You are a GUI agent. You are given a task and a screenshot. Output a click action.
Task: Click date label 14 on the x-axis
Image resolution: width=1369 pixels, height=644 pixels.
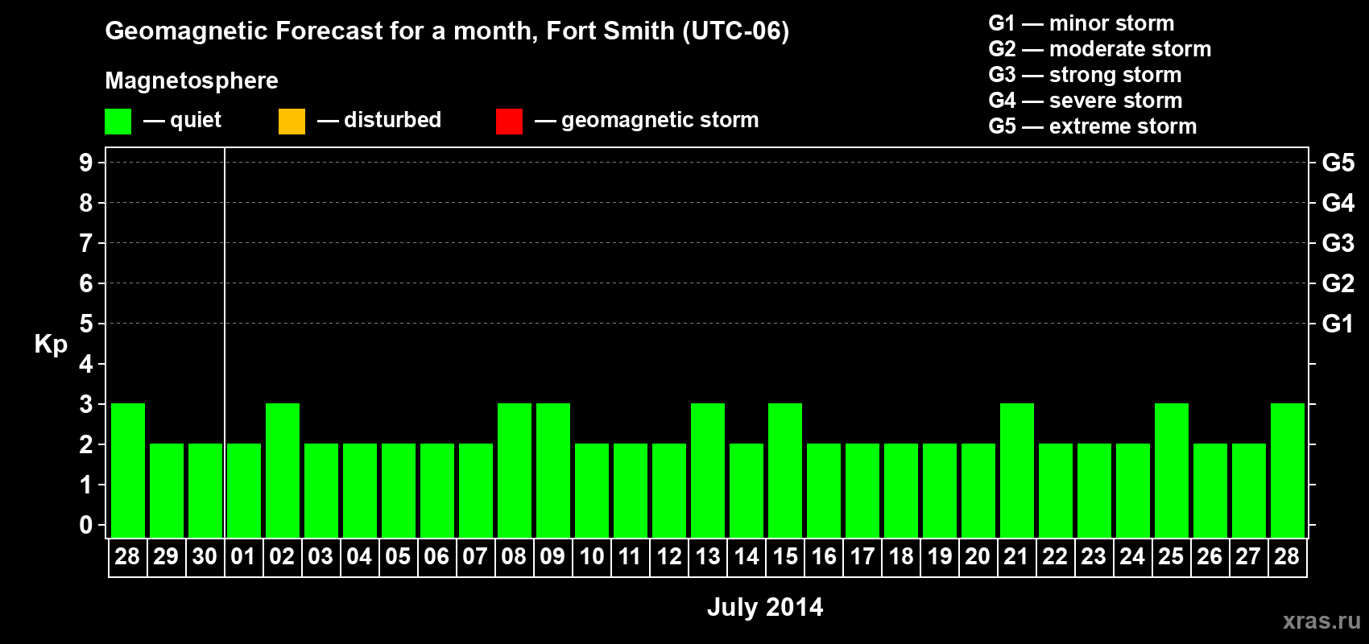coord(747,557)
